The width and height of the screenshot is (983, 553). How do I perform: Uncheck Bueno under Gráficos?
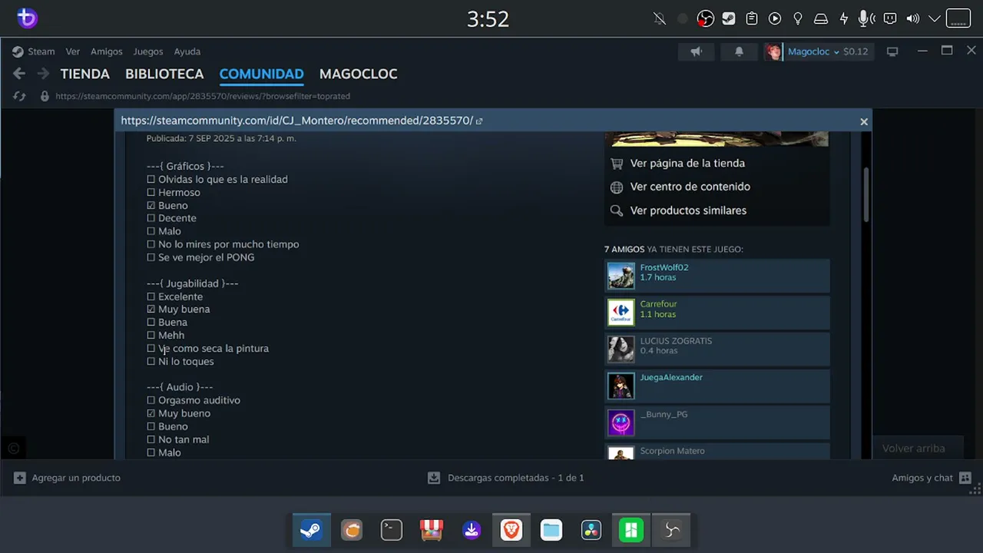coord(151,206)
